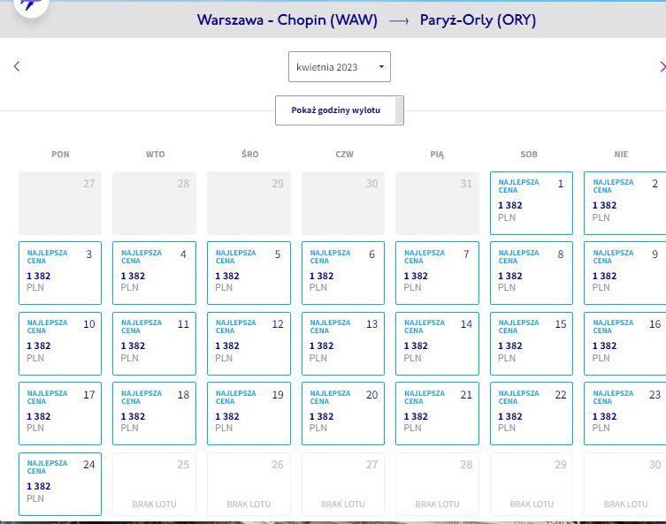
Task: Toggle Pokaż godziny wylotu switch
Action: [340, 110]
